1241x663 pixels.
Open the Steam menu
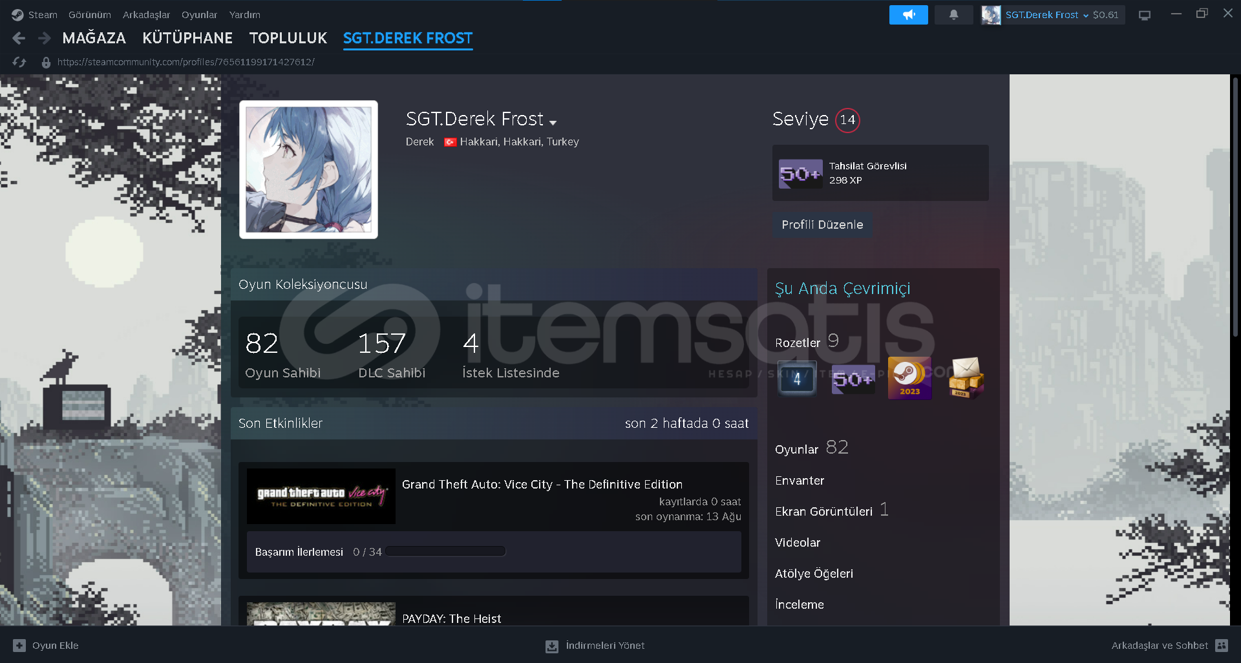[43, 15]
